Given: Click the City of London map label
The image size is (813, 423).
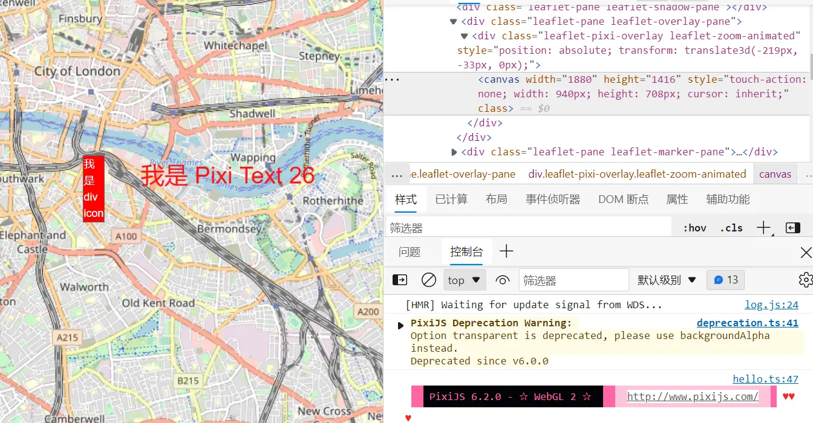Looking at the screenshot, I should [77, 71].
